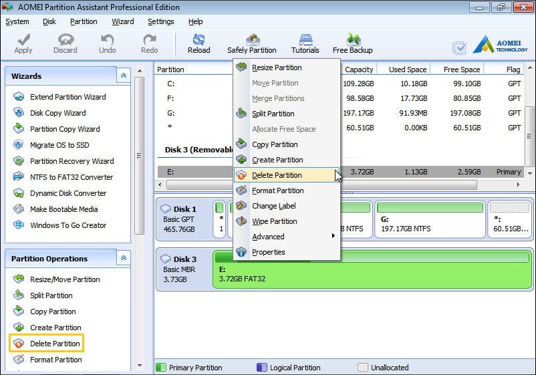This screenshot has width=536, height=375.
Task: Select Create Partition in context menu
Action: [x=287, y=160]
